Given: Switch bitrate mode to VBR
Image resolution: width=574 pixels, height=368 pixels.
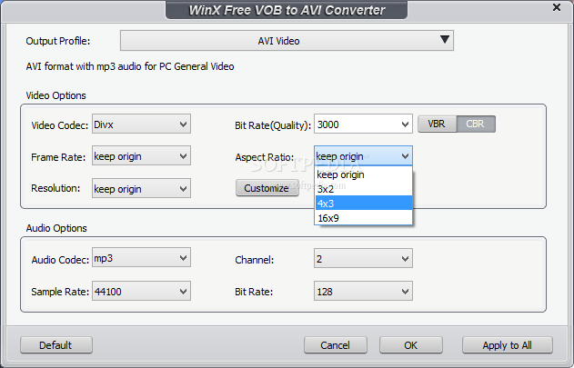Looking at the screenshot, I should coord(437,124).
